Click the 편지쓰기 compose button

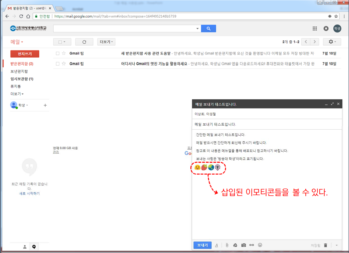click(x=25, y=54)
